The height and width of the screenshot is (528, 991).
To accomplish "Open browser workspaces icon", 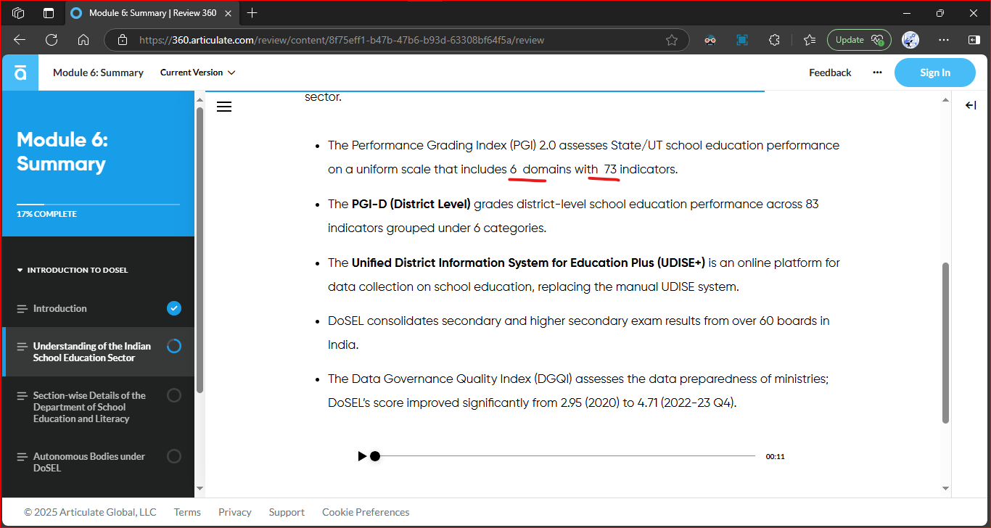I will point(19,13).
